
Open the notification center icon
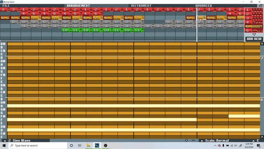pos(259,145)
